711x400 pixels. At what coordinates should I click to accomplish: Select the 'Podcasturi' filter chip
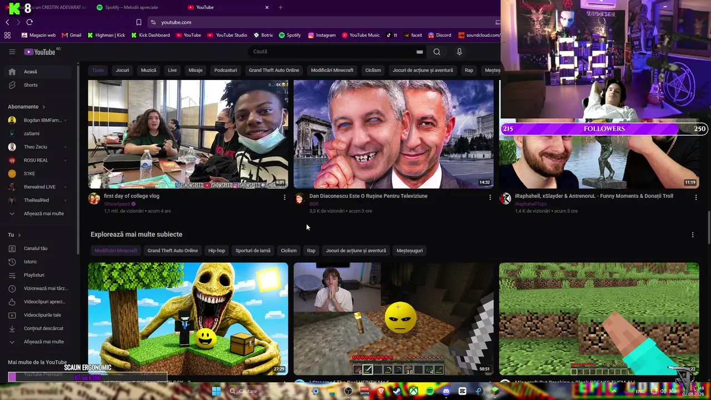coord(226,70)
